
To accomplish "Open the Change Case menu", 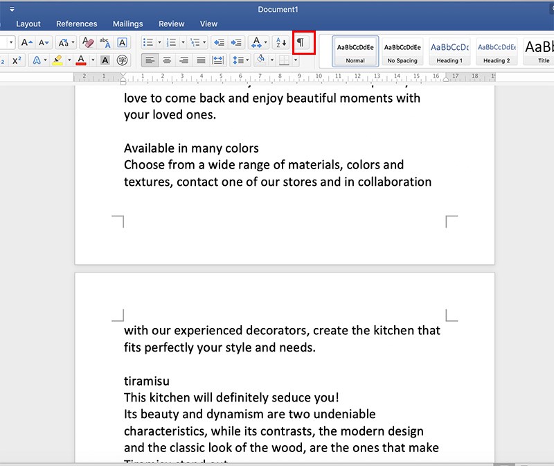I will (66, 43).
